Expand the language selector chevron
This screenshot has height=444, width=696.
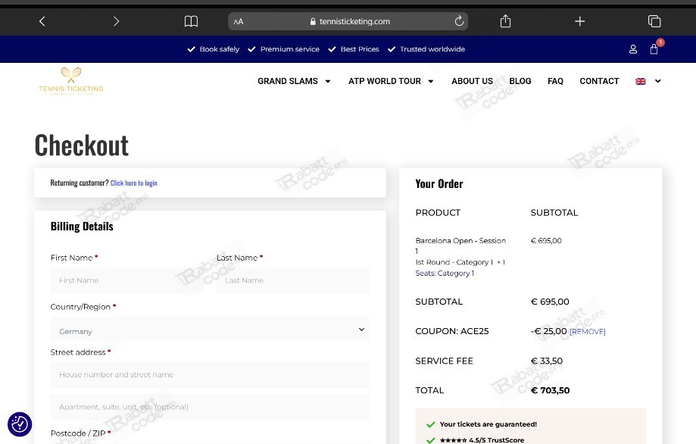pos(658,81)
